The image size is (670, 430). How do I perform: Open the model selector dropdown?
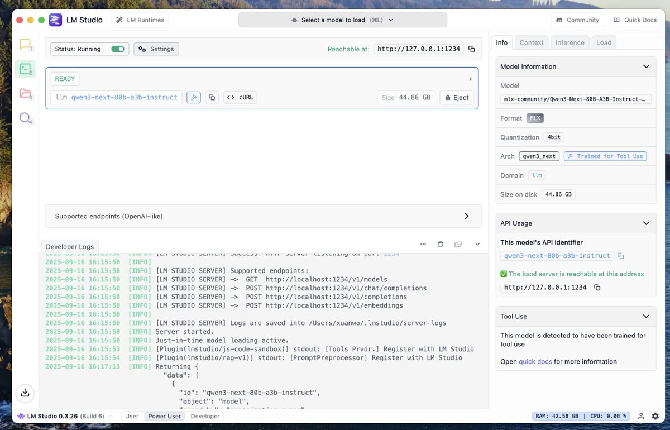[x=343, y=20]
